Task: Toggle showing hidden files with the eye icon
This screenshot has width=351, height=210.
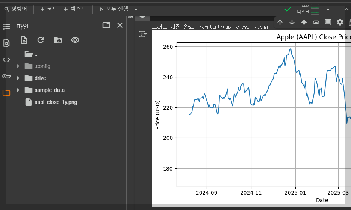Action: pos(75,40)
